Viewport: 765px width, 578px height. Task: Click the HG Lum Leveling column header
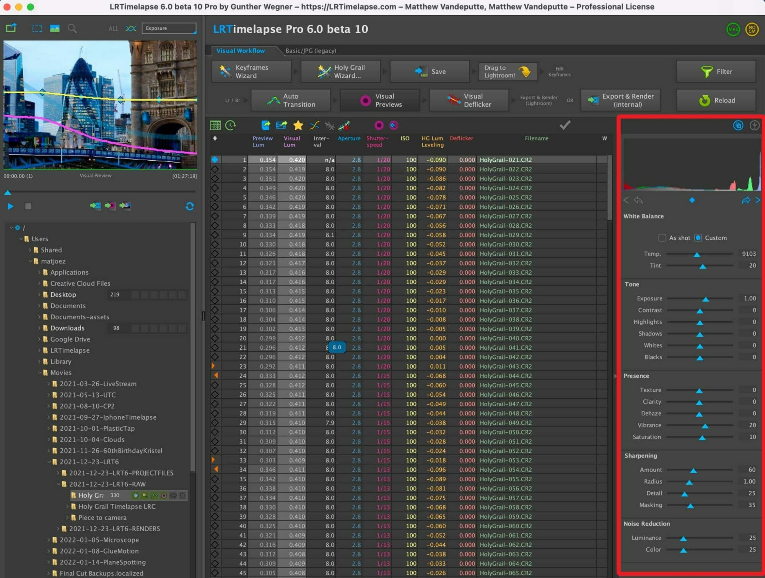click(x=432, y=142)
